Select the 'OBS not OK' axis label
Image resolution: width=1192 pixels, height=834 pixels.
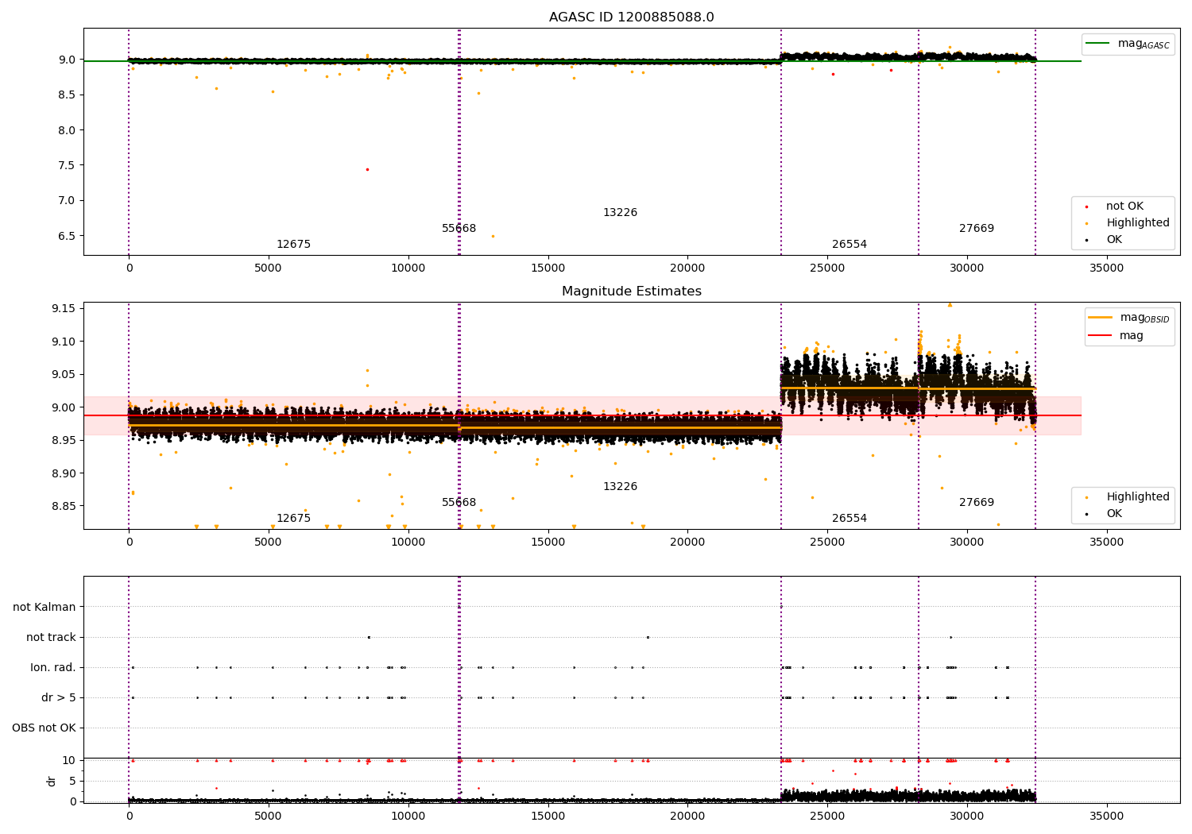(44, 728)
